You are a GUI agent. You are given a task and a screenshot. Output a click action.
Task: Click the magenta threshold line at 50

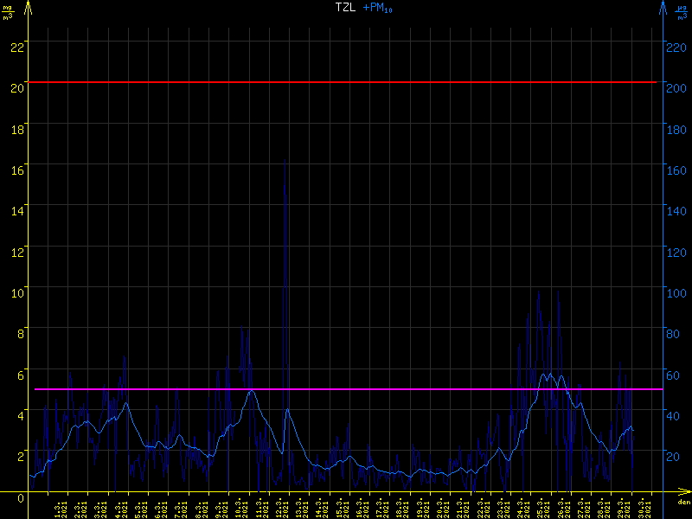(346, 389)
